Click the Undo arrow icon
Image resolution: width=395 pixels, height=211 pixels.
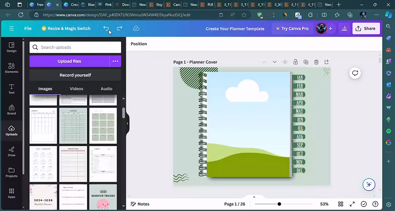pos(106,28)
